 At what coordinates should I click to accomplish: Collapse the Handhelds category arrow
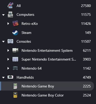pyautogui.click(x=3, y=78)
